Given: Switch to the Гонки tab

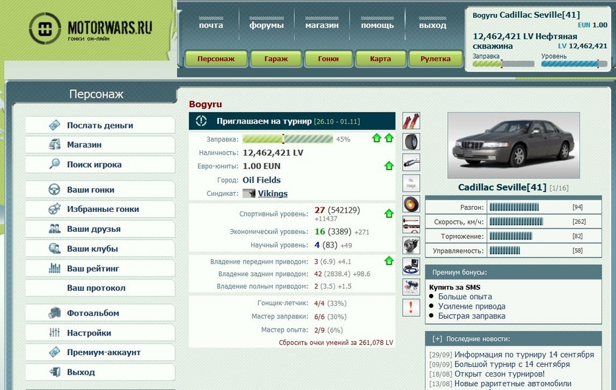Looking at the screenshot, I should tap(328, 59).
